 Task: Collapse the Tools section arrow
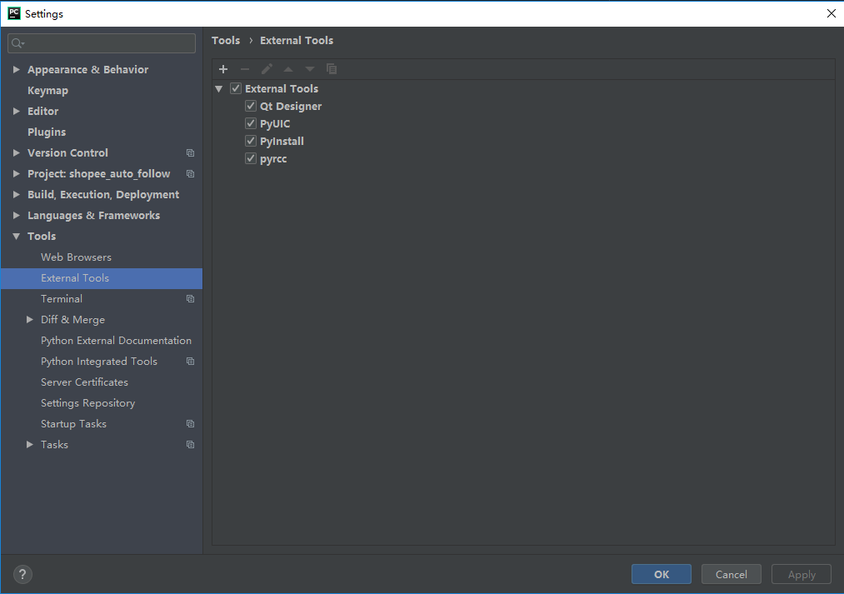(x=16, y=237)
